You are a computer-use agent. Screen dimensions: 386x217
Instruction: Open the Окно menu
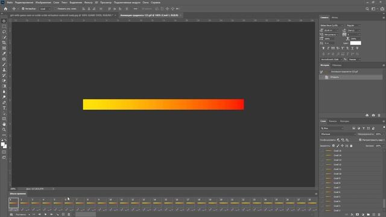pyautogui.click(x=145, y=2)
